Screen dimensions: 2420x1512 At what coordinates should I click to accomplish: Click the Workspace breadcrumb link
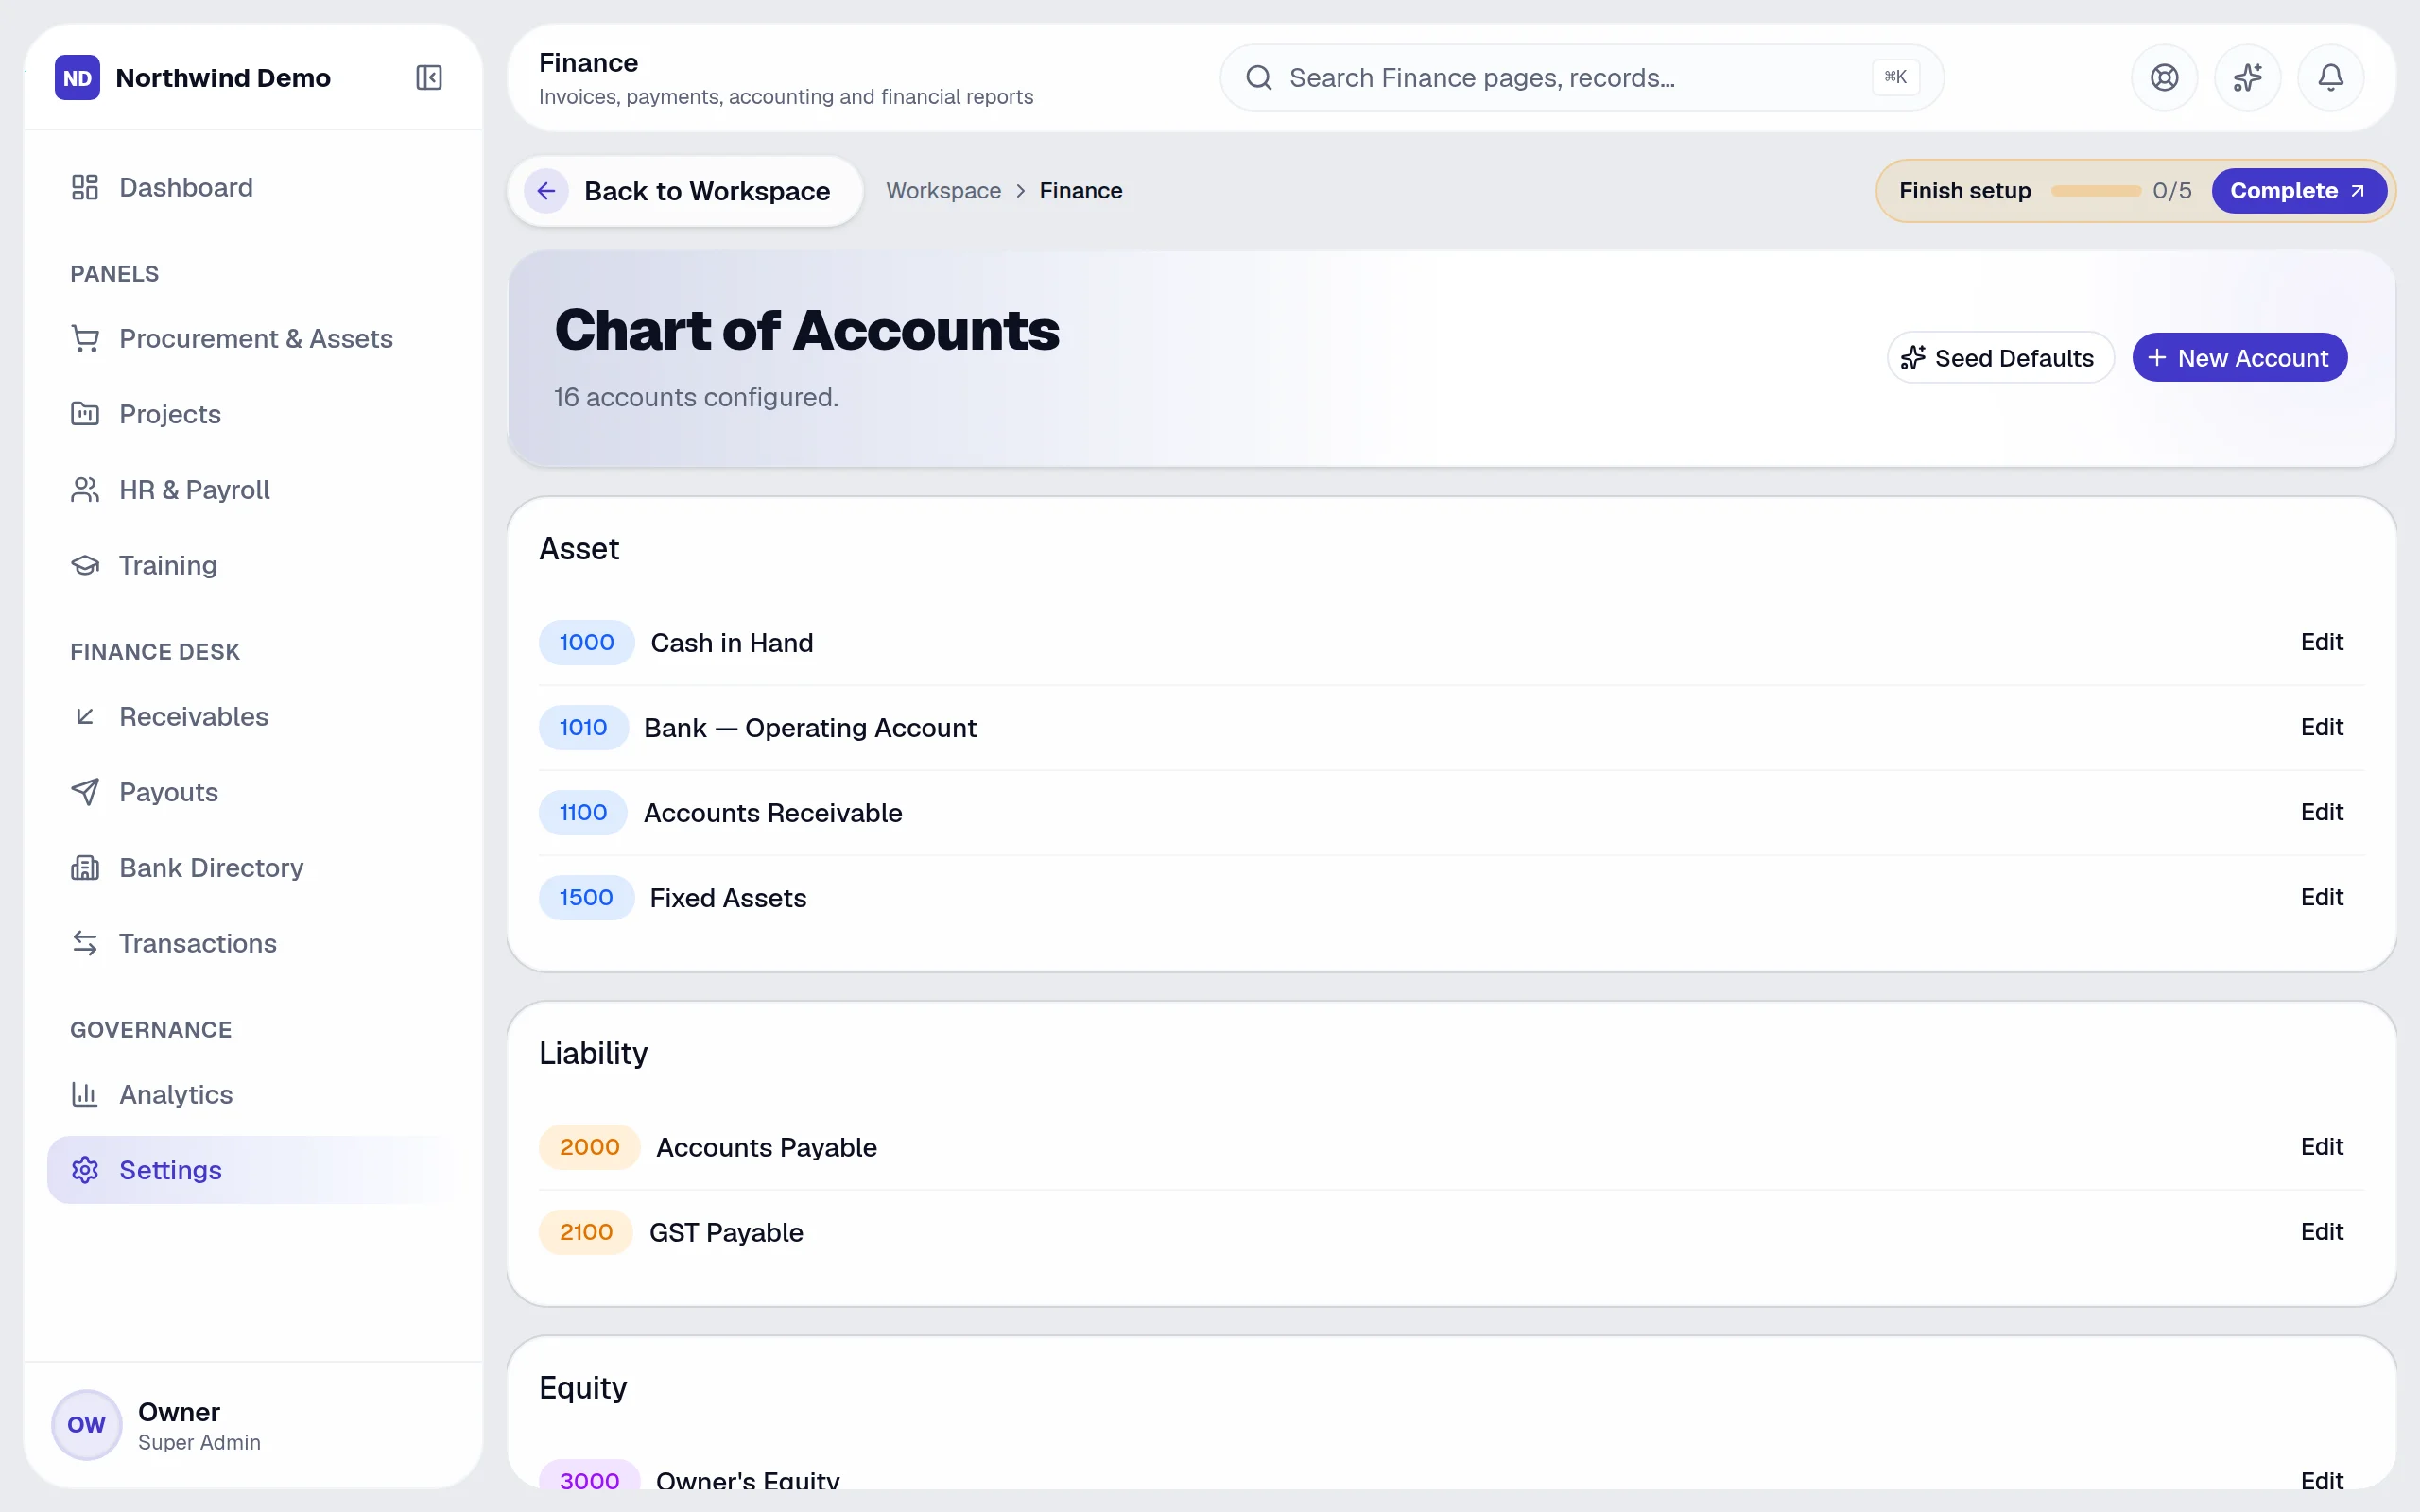943,191
